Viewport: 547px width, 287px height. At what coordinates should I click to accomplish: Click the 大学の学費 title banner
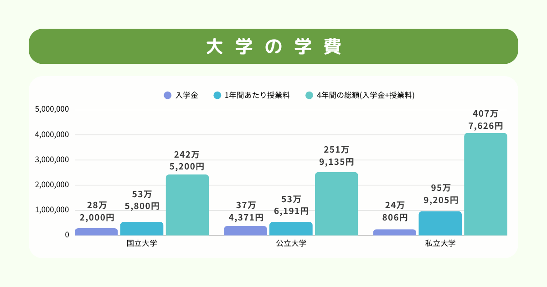(273, 46)
